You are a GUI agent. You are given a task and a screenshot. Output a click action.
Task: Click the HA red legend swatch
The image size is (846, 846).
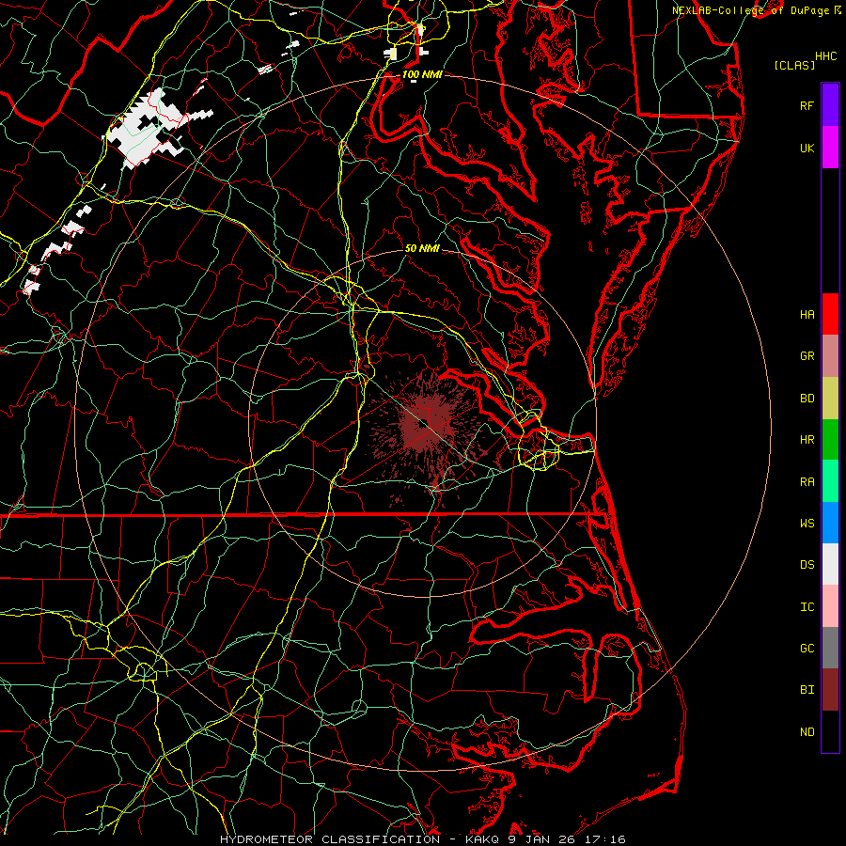(830, 314)
